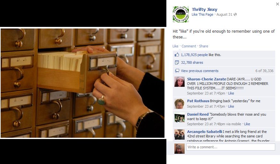The height and width of the screenshot is (164, 280).
Task: Expand View previous comments
Action: tap(200, 71)
